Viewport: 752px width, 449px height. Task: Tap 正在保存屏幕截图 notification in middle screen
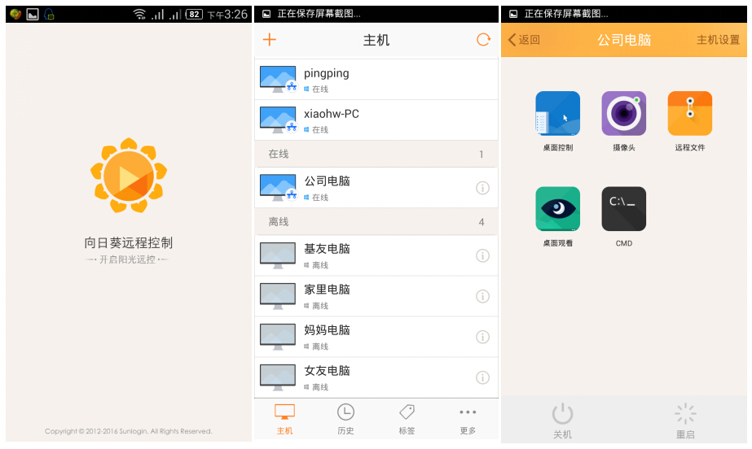319,14
